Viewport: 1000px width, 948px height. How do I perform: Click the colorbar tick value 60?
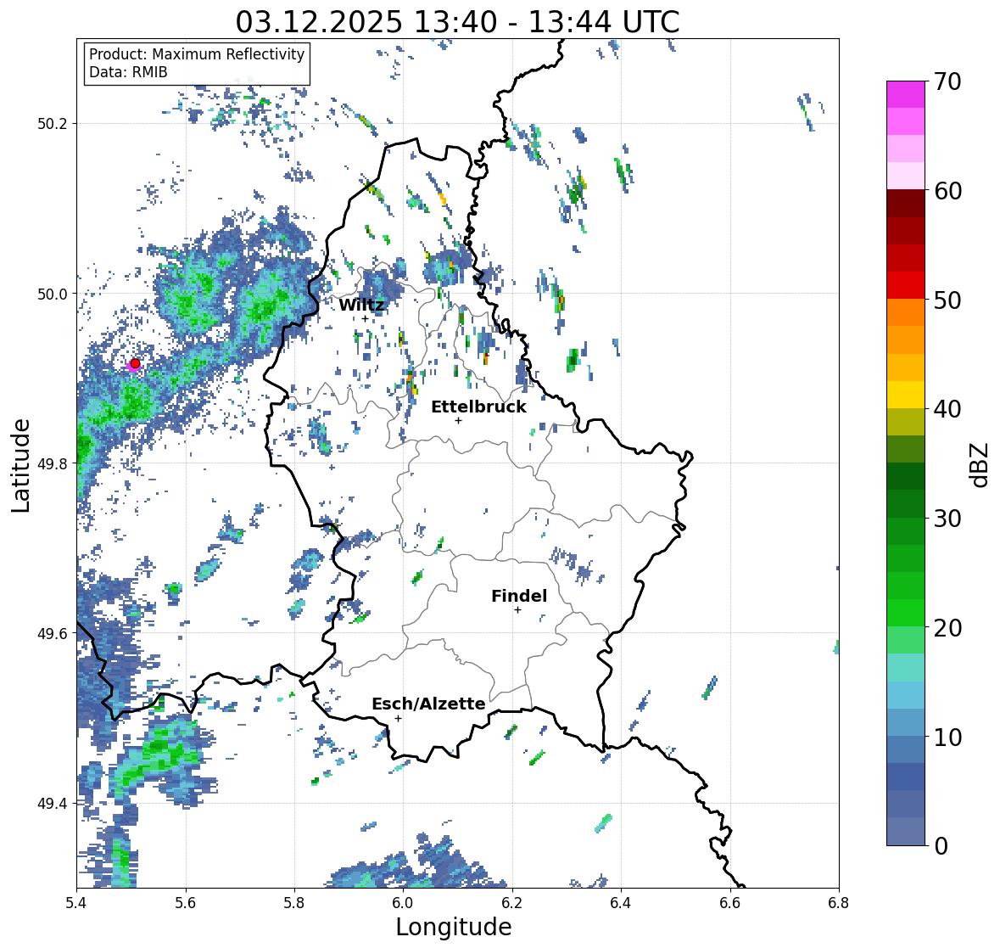click(947, 191)
